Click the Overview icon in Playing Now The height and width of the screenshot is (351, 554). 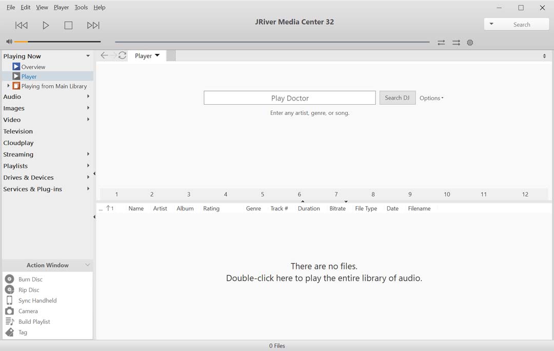(x=16, y=66)
